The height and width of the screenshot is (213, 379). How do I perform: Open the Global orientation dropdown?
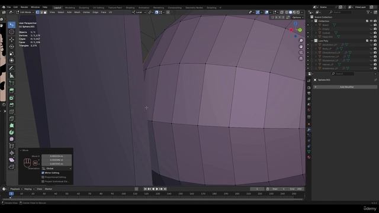pyautogui.click(x=57, y=168)
